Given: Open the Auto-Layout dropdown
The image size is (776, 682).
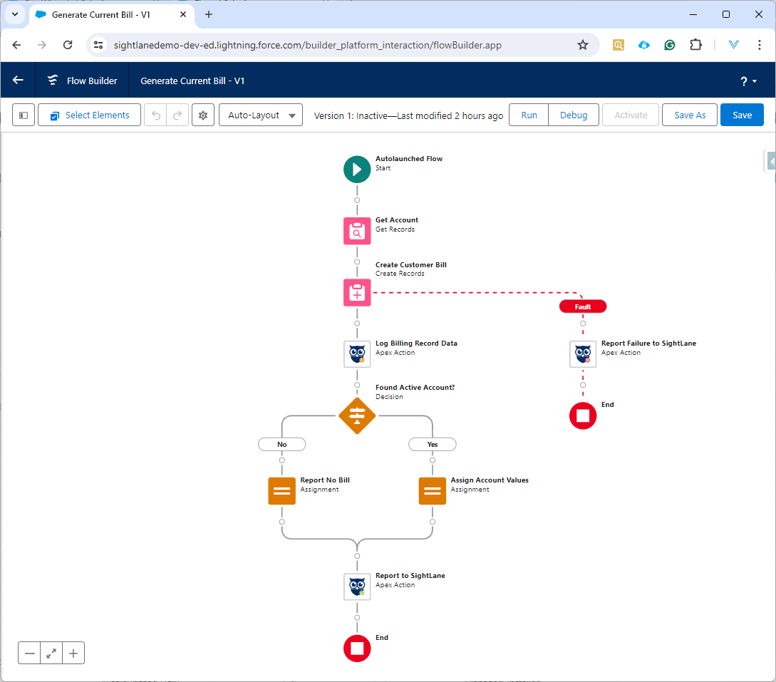Looking at the screenshot, I should click(261, 115).
